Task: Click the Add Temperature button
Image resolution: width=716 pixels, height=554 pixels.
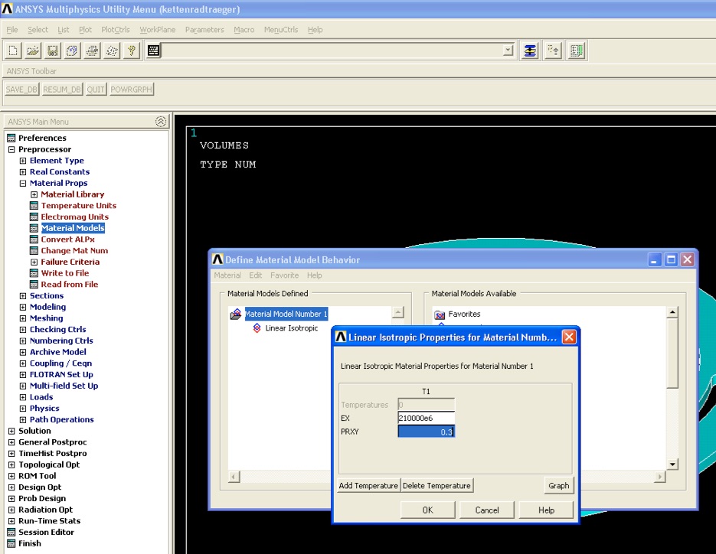Action: (368, 486)
